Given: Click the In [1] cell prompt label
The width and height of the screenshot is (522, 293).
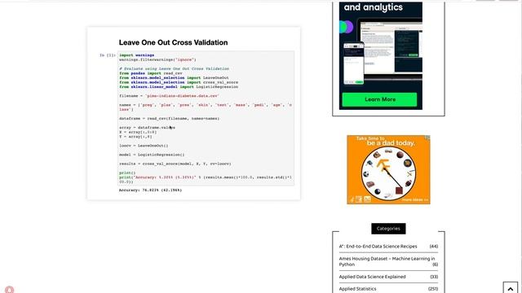Looking at the screenshot, I should (108, 55).
